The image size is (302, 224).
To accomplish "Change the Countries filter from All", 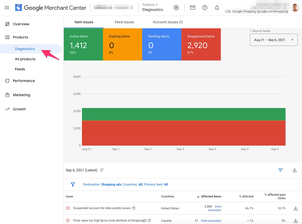I will point(140,184).
